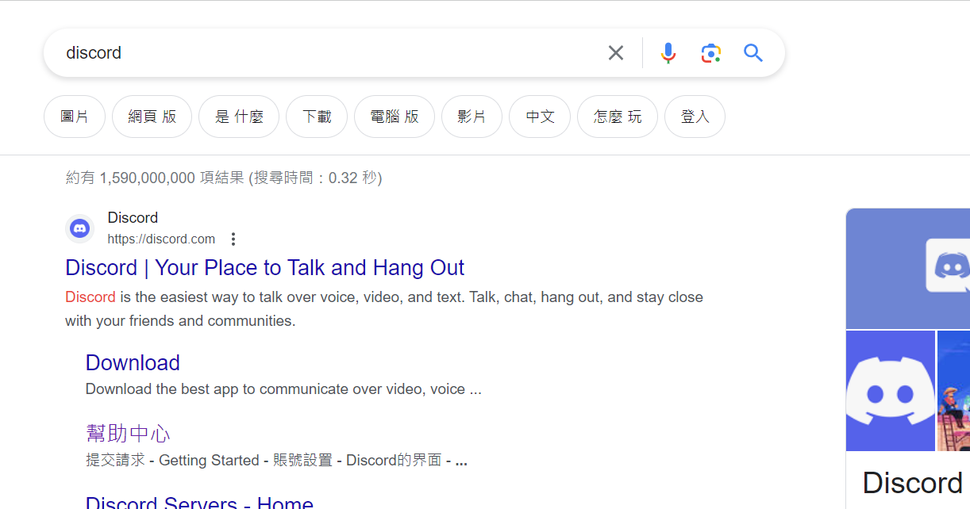Select the 中文 filter chip
This screenshot has height=509, width=970.
coord(540,117)
